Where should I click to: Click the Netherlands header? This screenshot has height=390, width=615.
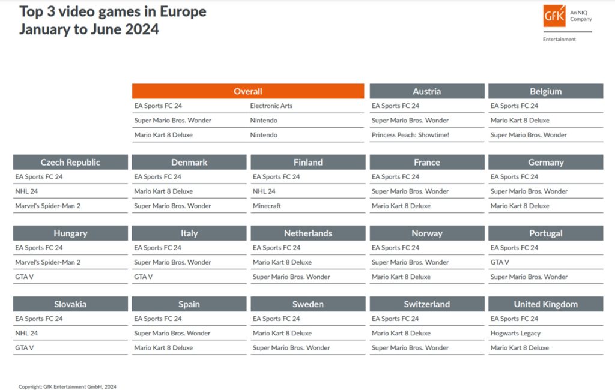pos(307,233)
